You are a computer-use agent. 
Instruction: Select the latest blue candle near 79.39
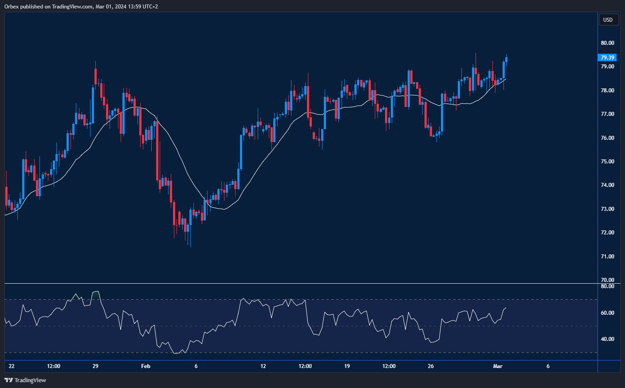(506, 59)
